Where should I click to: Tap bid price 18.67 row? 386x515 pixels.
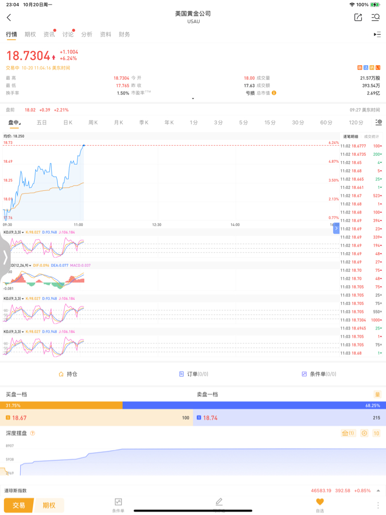coord(96,418)
